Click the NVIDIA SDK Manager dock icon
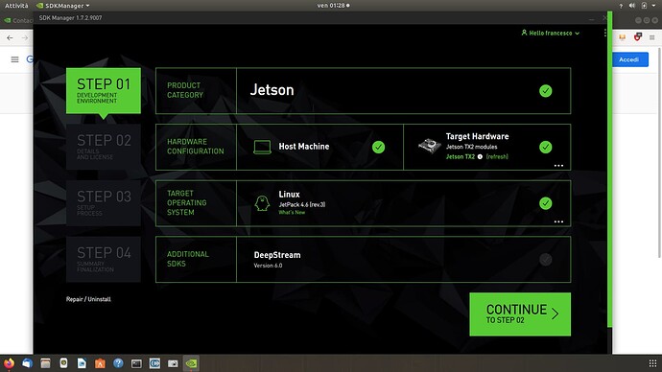Image resolution: width=662 pixels, height=372 pixels. point(191,363)
